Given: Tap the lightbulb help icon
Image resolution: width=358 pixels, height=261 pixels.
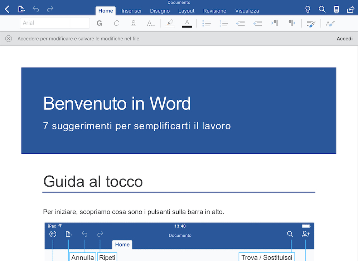Looking at the screenshot, I should [308, 9].
